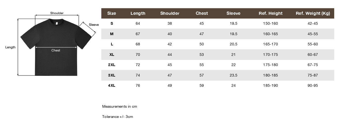Click the Tolerance +/- 3cm note

click(x=118, y=117)
